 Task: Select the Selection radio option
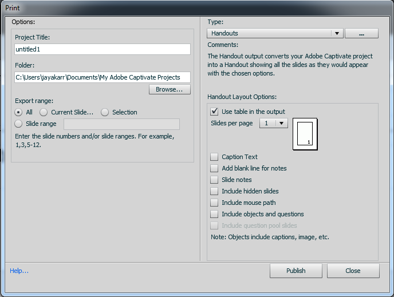tap(105, 112)
